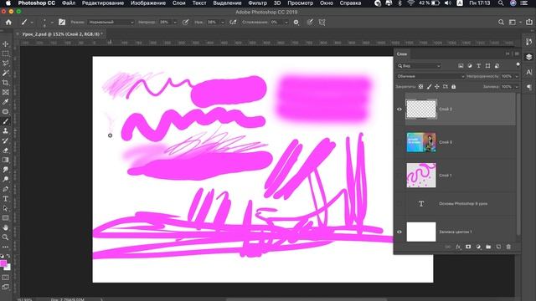Click the background color swatch
This screenshot has height=301, width=536.
tap(8, 268)
